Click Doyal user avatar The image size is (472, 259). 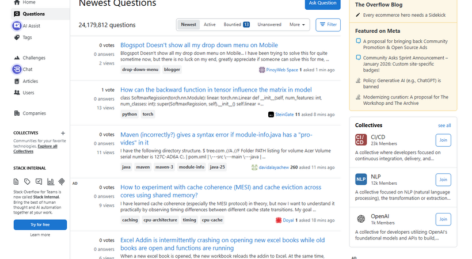[279, 220]
